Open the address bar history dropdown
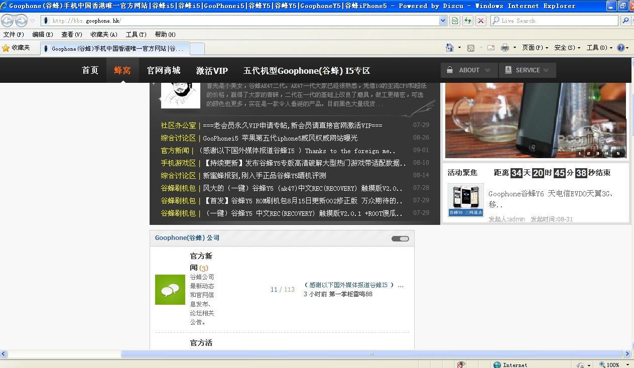634x368 pixels. (x=443, y=21)
